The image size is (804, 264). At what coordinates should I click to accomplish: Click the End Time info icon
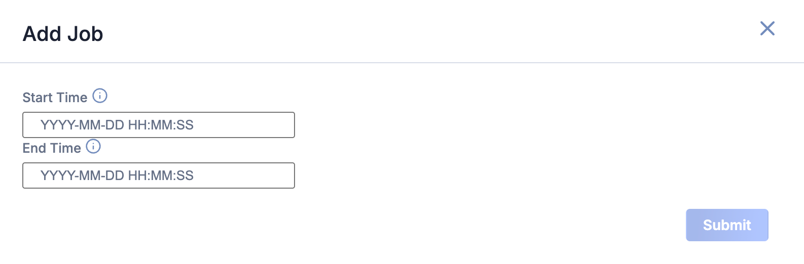[x=93, y=146]
